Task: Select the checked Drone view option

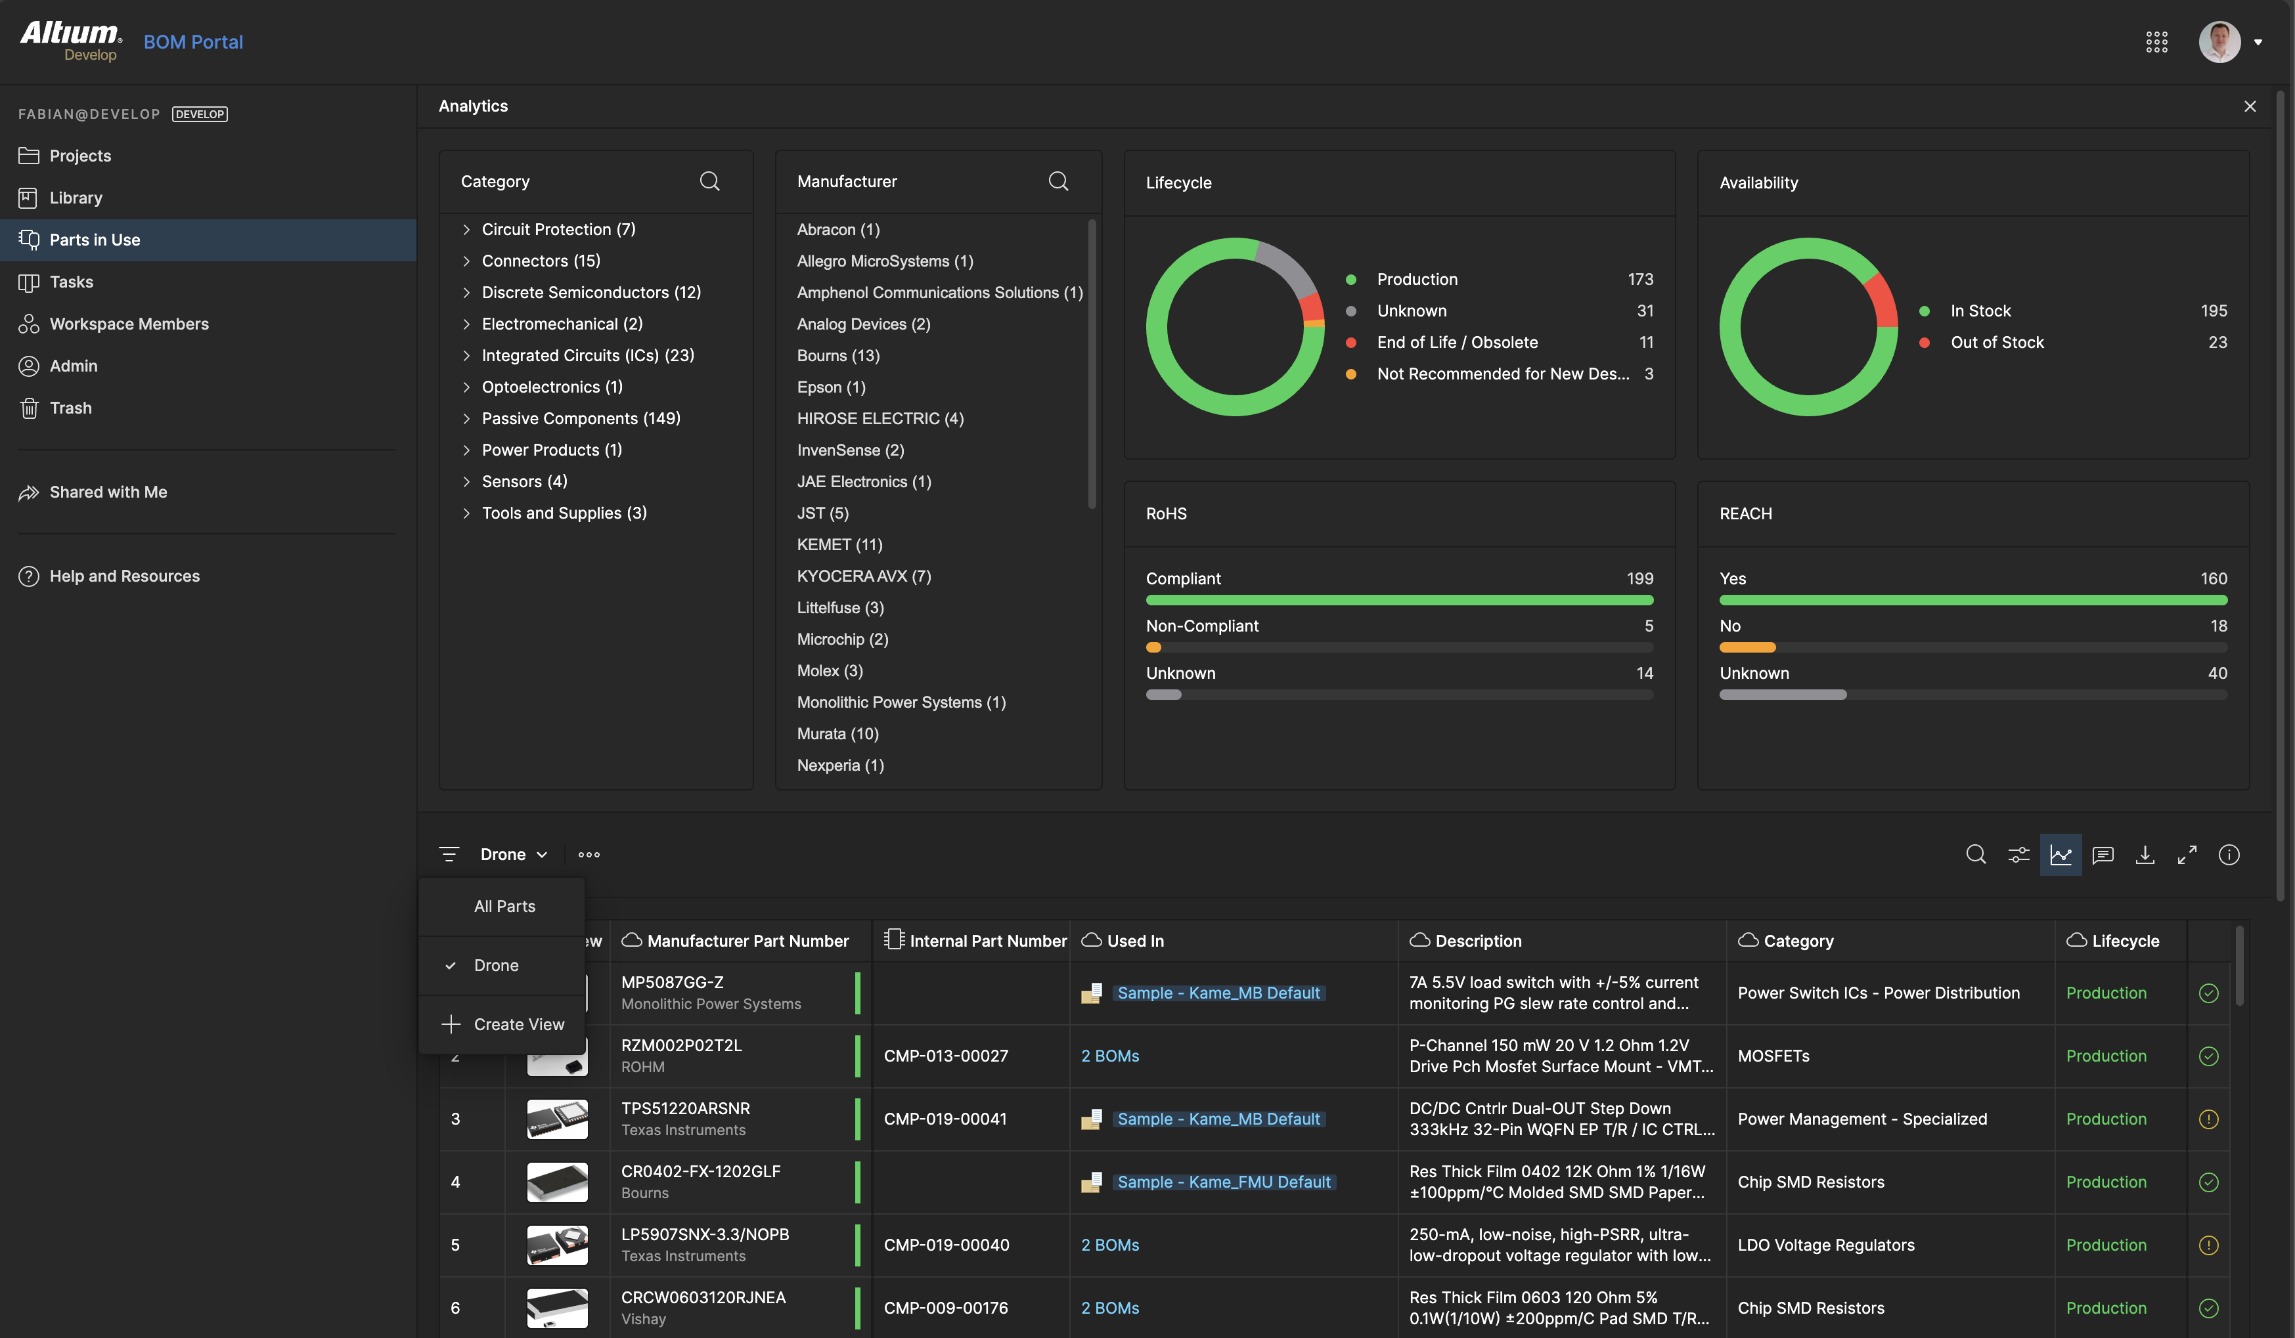Action: 497,965
